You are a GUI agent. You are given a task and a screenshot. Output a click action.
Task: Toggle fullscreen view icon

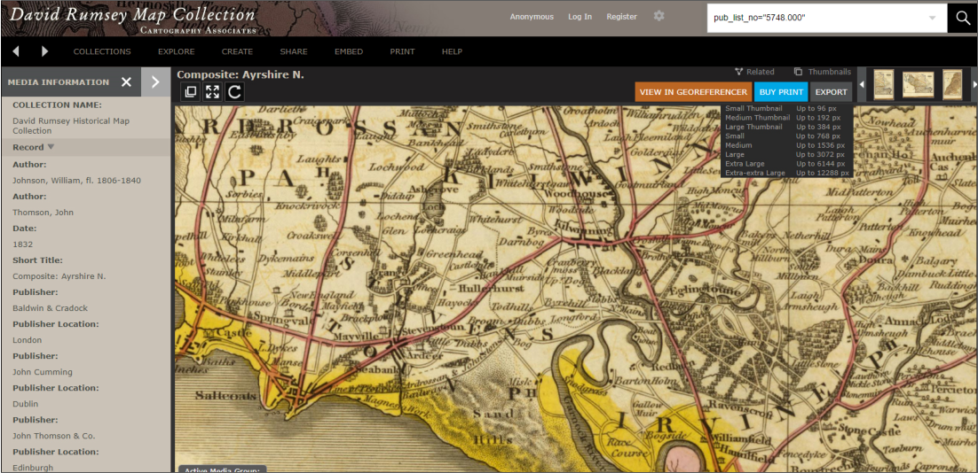coord(213,92)
